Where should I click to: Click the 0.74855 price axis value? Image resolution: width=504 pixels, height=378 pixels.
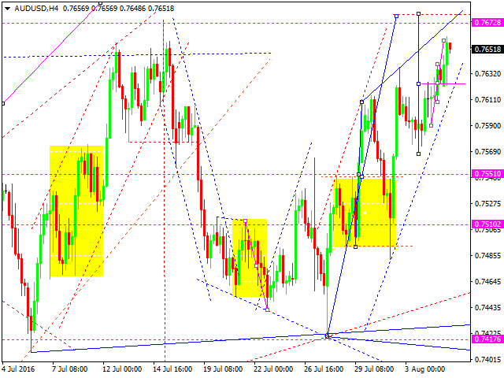[487, 255]
